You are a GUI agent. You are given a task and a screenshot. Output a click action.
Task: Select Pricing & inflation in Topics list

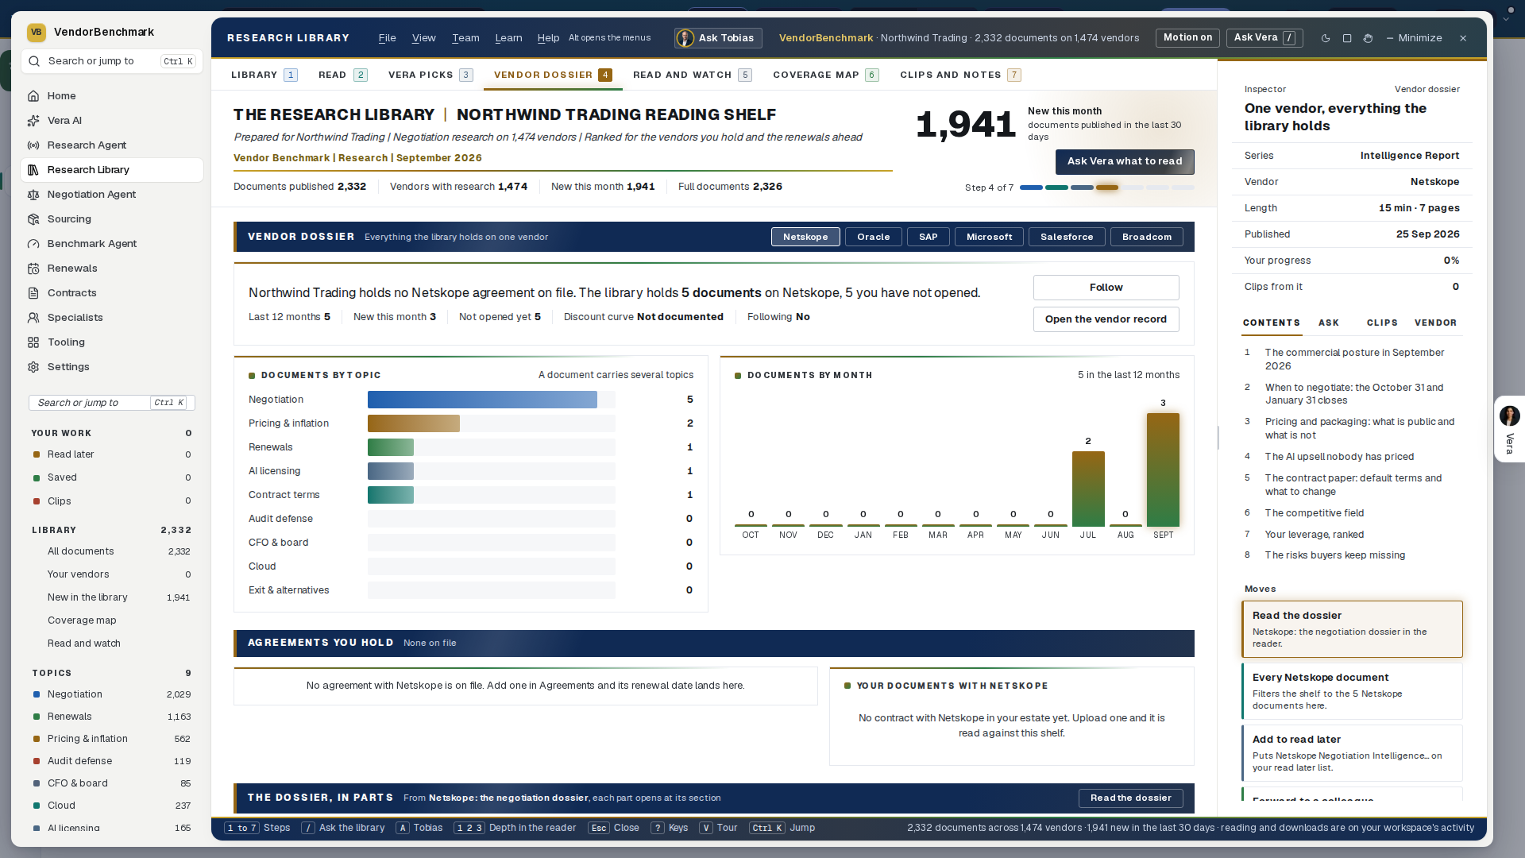(111, 739)
